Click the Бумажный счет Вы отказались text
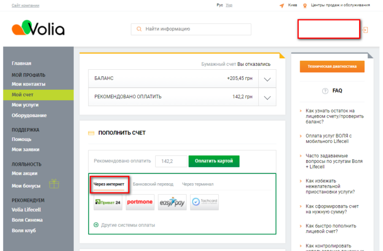Viewport: 383px width, 251px height. [x=236, y=64]
